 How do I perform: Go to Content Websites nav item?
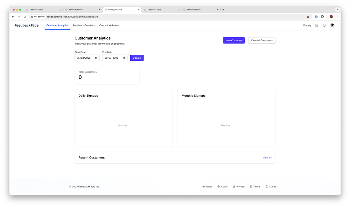(109, 25)
